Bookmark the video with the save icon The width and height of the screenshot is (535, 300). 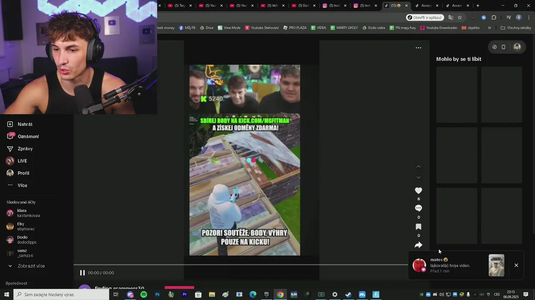coord(418,227)
